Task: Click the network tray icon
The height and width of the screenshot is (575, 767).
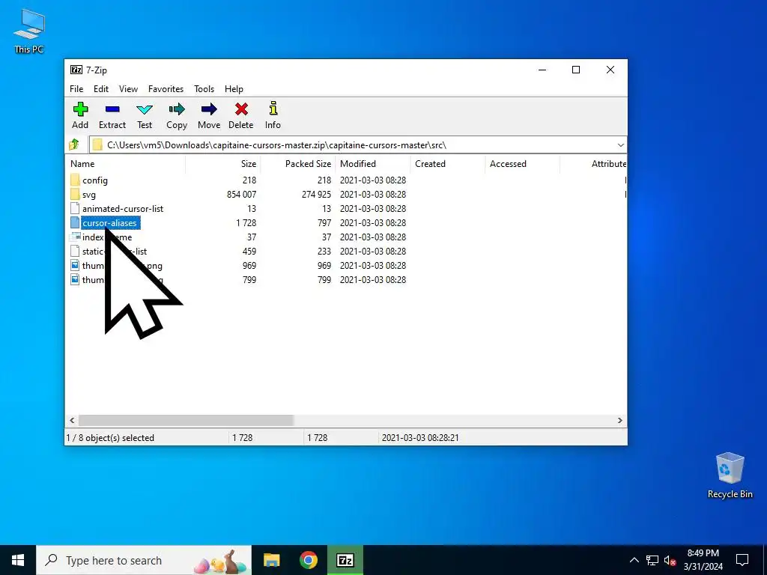Action: (x=652, y=560)
